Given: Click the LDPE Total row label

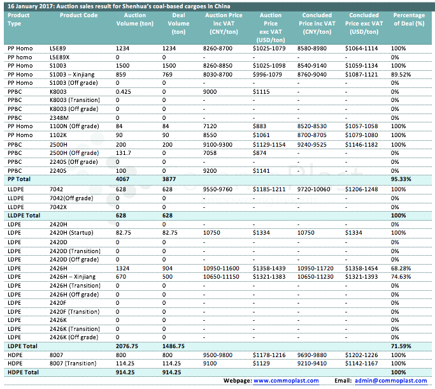Looking at the screenshot, I should tap(22, 346).
